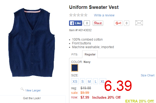Click the magnifier icon beside View Larger
Screen dimensions: 156x103
tap(22, 89)
